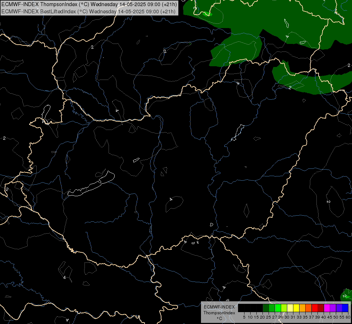
Task: Click the ECMWF-INDEX label in legend box
Action: 219,307
